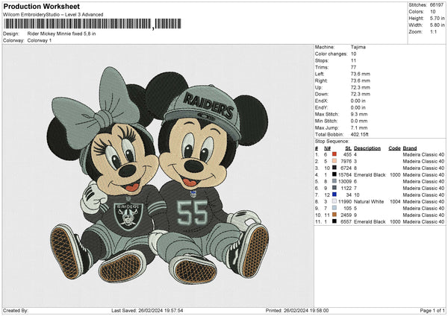Click stitch count '6724' in row 3
Screen dimensions: 448x316
pyautogui.click(x=346, y=168)
